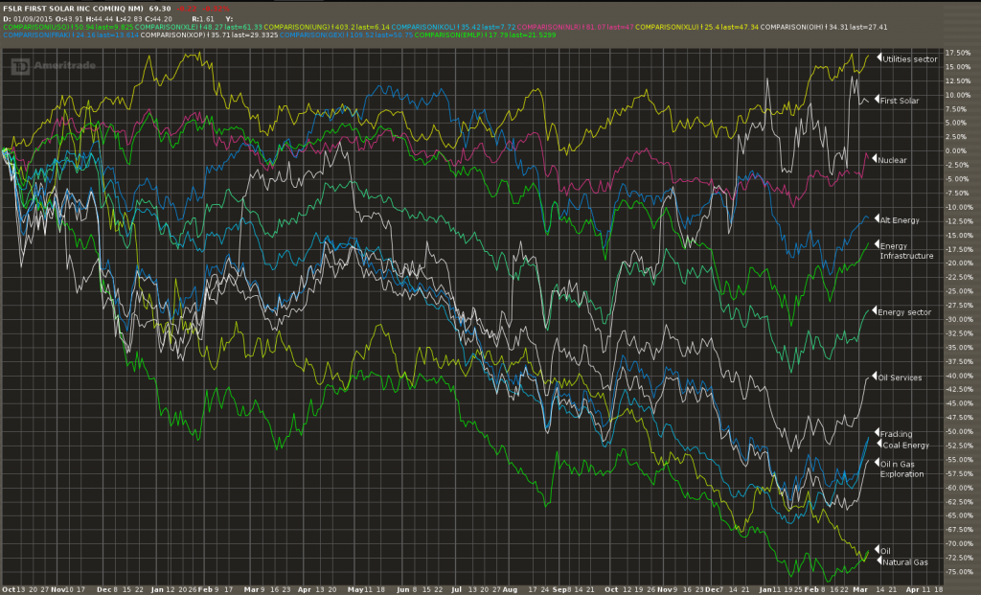Select the COMPARISON(EMLP) legend entry
This screenshot has height=595, width=981.
point(485,35)
